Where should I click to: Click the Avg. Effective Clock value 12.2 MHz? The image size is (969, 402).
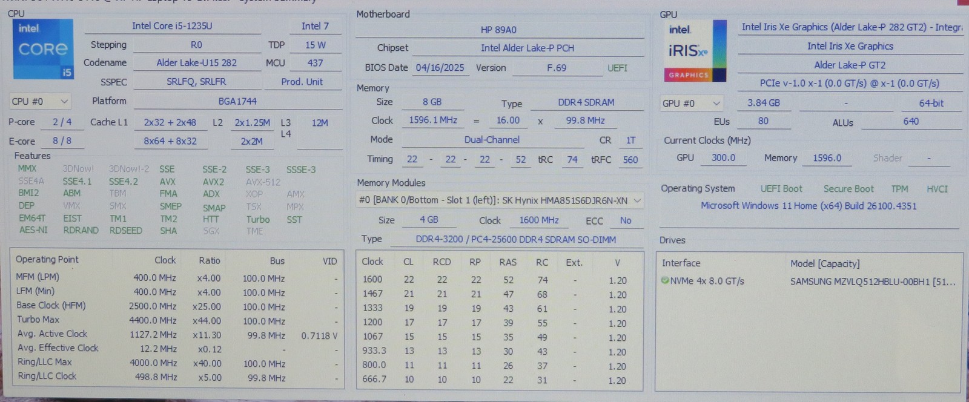158,349
